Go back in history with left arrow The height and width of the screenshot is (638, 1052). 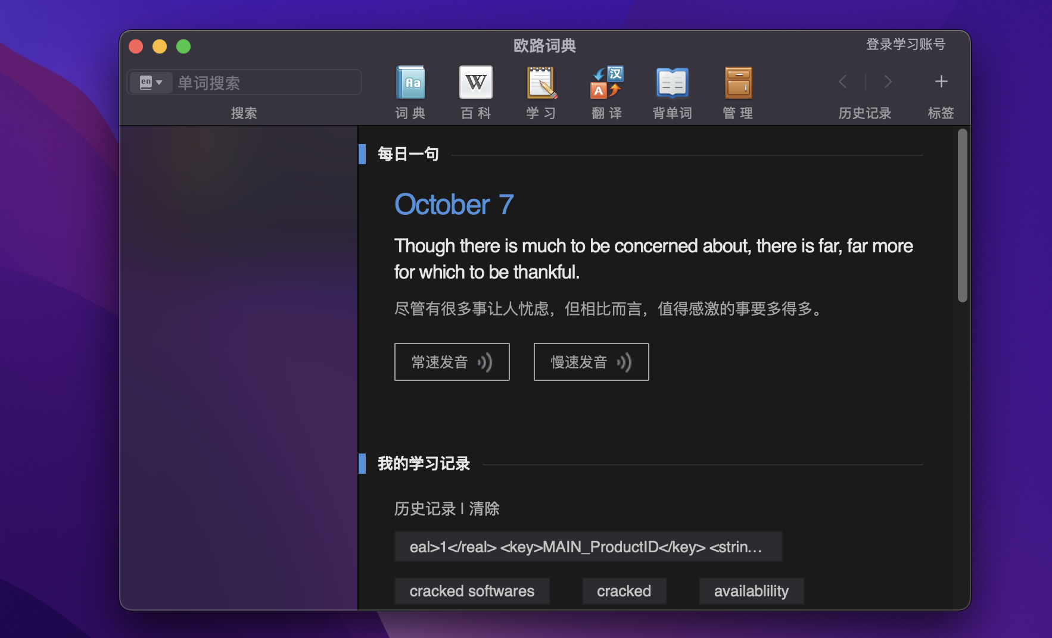[x=842, y=82]
